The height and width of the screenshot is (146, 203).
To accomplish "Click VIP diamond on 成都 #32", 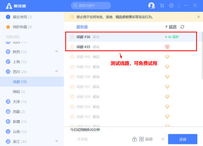I will (x=167, y=67).
